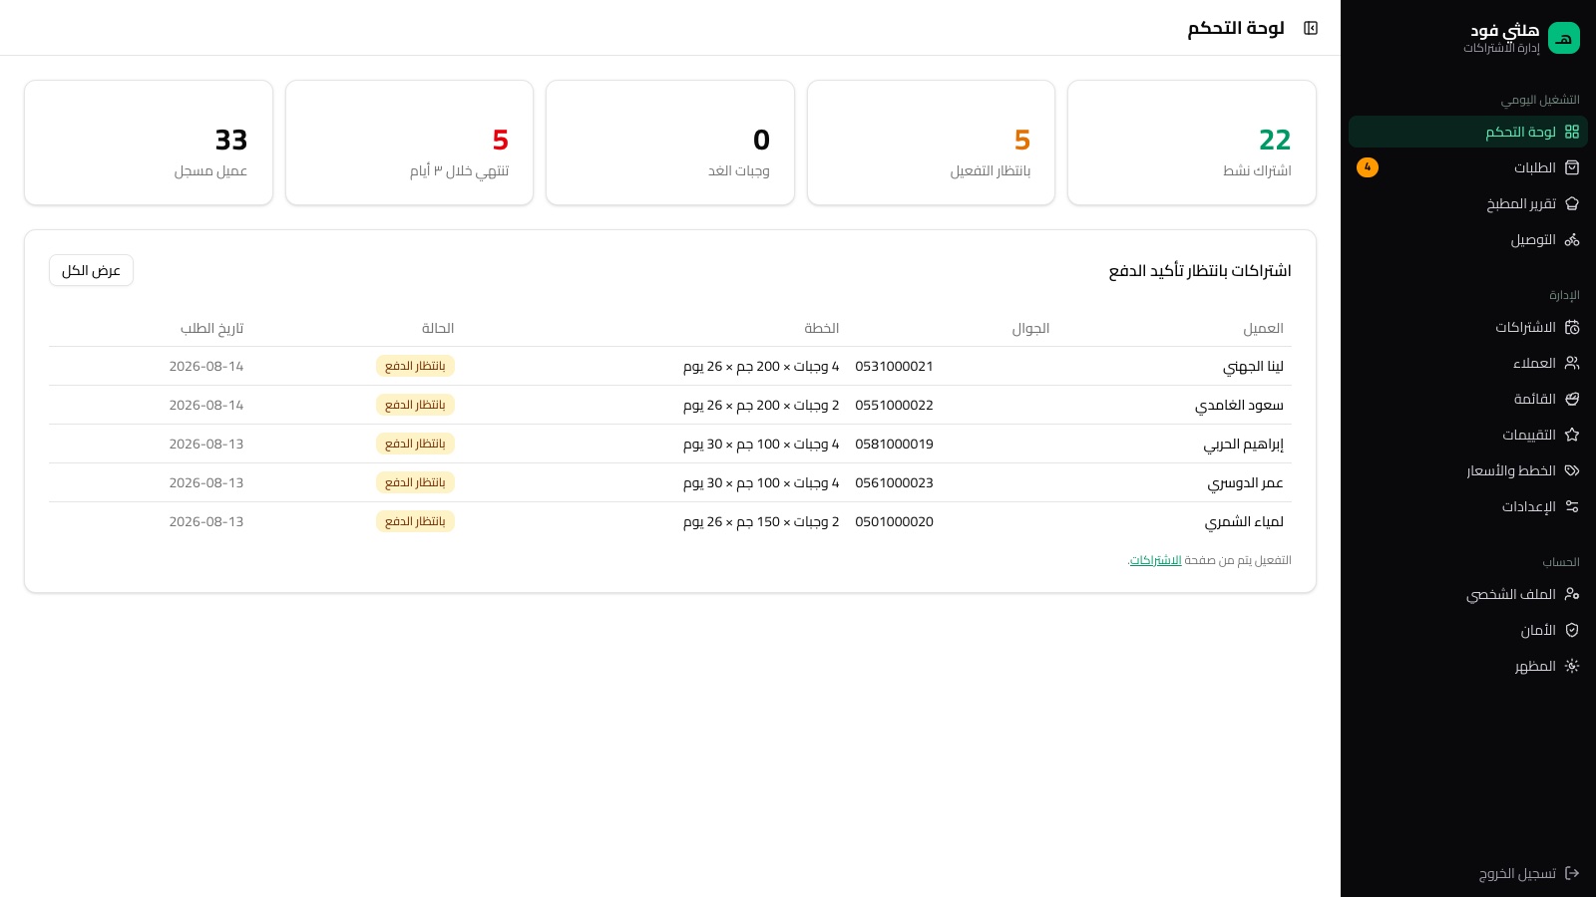Click the sidebar collapse icon beside لوحة التحكم
1596x897 pixels.
pyautogui.click(x=1311, y=28)
